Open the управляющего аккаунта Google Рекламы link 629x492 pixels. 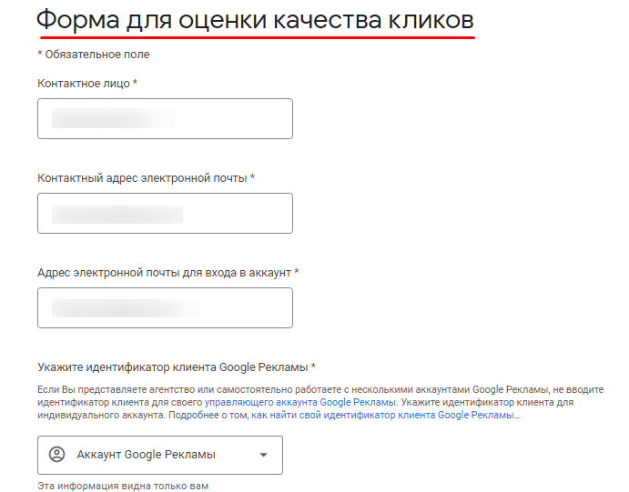click(x=300, y=402)
